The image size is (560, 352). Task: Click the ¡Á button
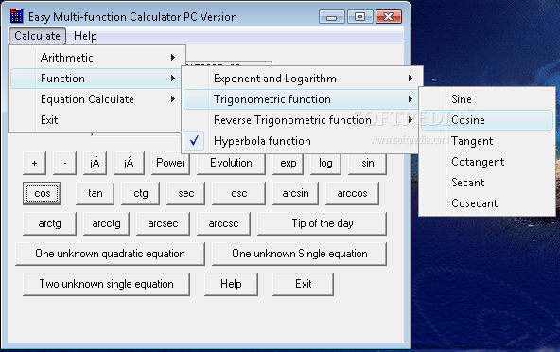pos(95,163)
